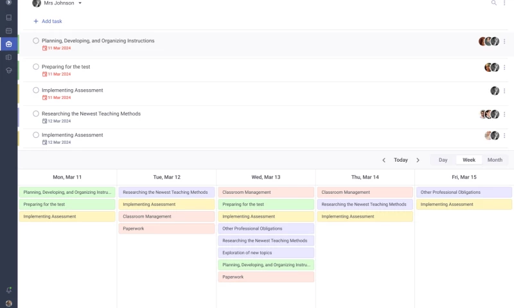
Task: Click assignee avatars on 12 Mar Implementing Assessment
Action: pyautogui.click(x=492, y=135)
